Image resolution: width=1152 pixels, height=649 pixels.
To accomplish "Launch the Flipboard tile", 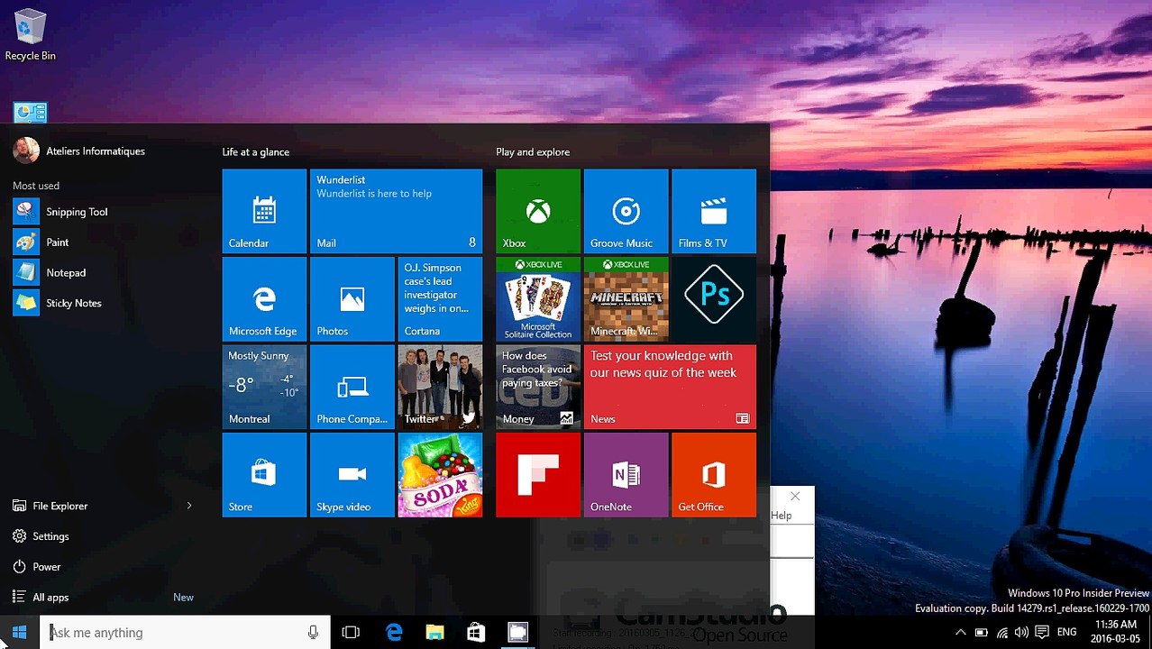I will [538, 475].
